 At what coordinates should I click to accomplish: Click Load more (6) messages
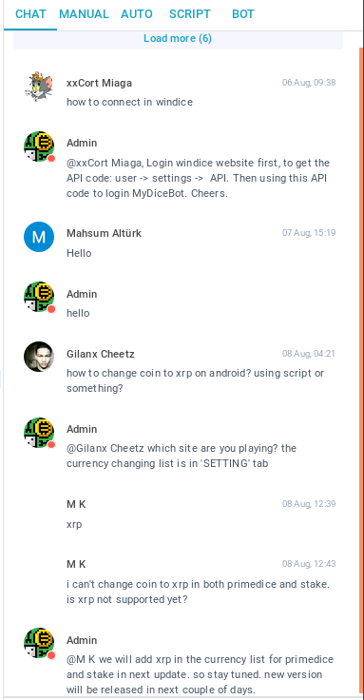point(178,39)
